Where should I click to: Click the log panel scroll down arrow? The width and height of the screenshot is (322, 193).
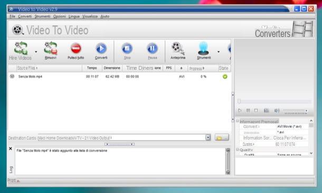pyautogui.click(x=228, y=172)
